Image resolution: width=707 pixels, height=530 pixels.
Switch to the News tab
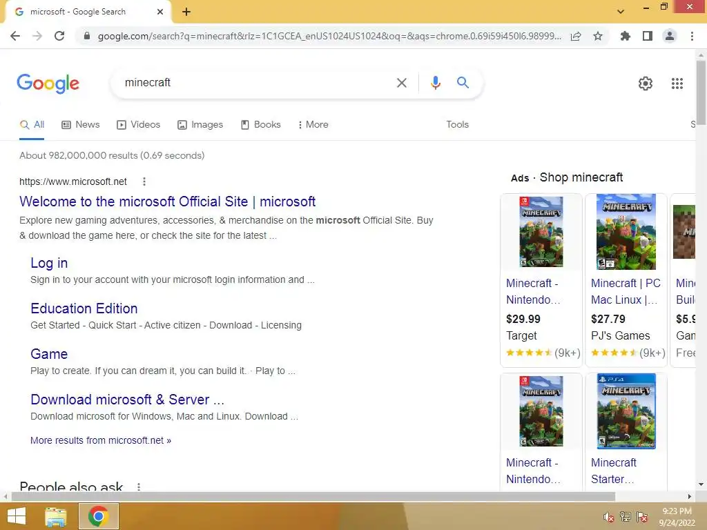tap(81, 125)
